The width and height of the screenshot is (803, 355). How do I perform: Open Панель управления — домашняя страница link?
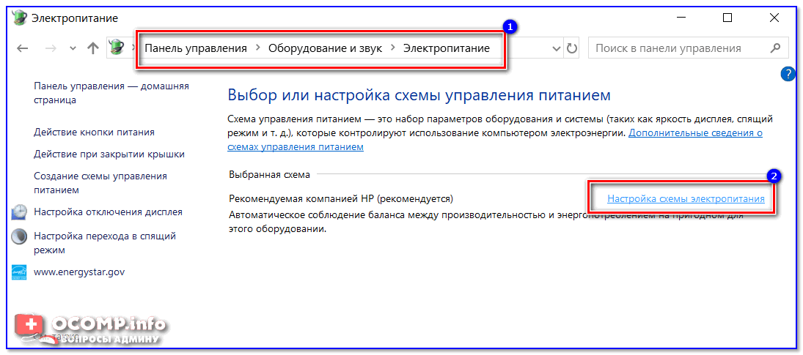click(111, 93)
